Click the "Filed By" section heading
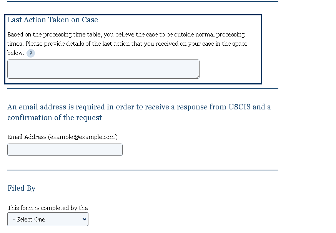This screenshot has height=233, width=336. click(22, 188)
